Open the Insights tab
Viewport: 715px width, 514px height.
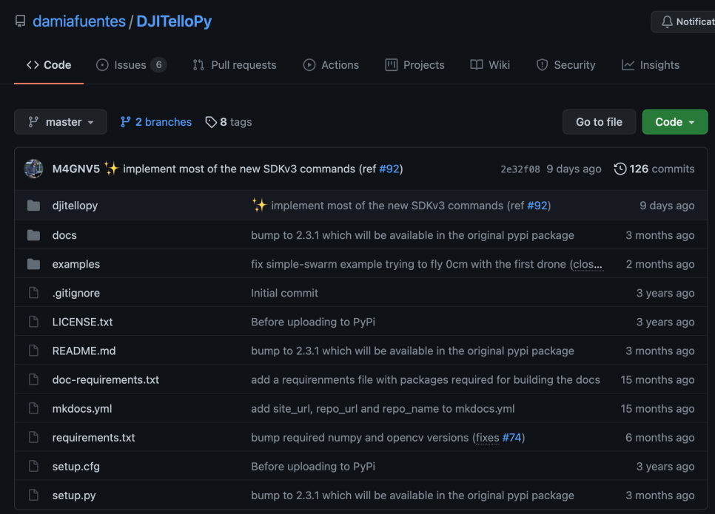point(651,65)
